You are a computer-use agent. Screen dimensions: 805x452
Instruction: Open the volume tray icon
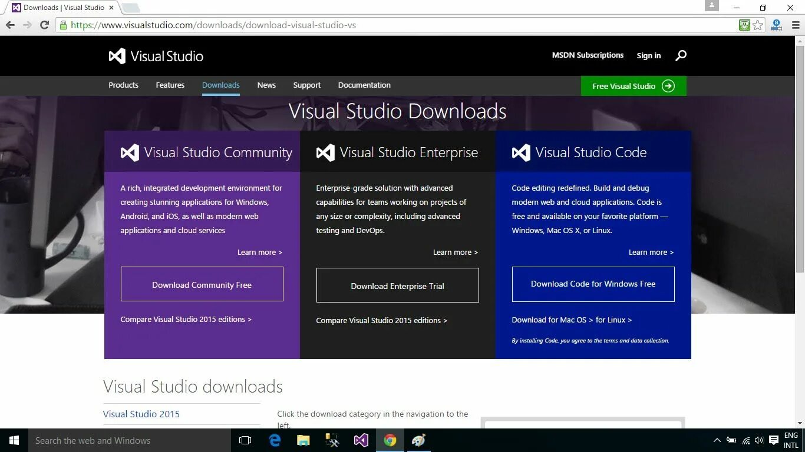(x=759, y=440)
